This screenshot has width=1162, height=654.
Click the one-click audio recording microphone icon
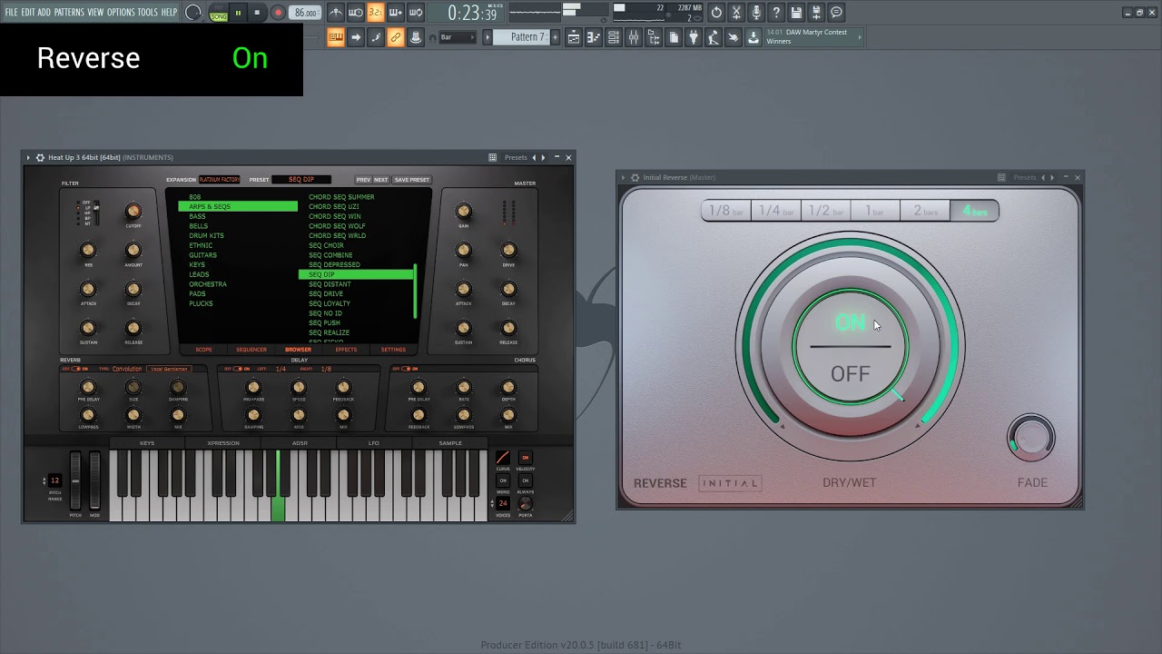point(756,13)
